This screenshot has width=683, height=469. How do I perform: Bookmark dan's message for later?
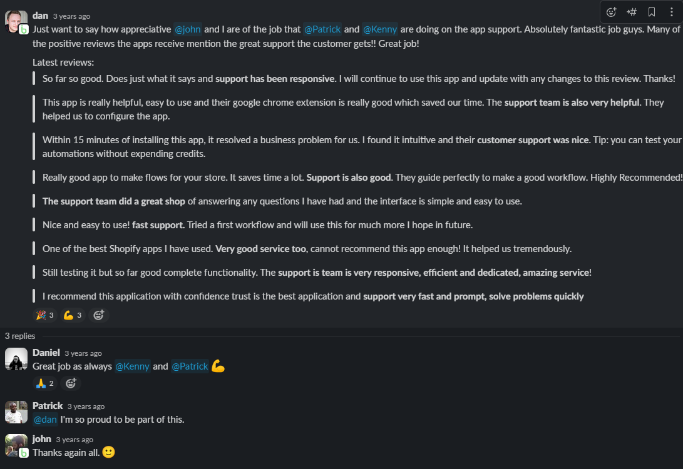click(652, 12)
